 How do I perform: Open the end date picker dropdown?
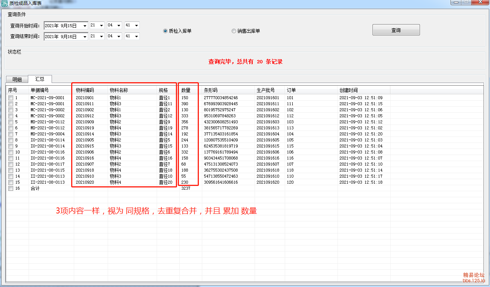point(84,37)
